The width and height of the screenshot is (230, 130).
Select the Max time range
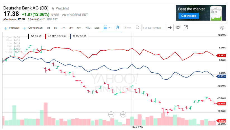pos(97,28)
